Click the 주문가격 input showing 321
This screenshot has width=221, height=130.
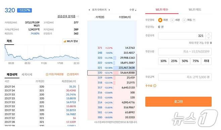coord(182,36)
